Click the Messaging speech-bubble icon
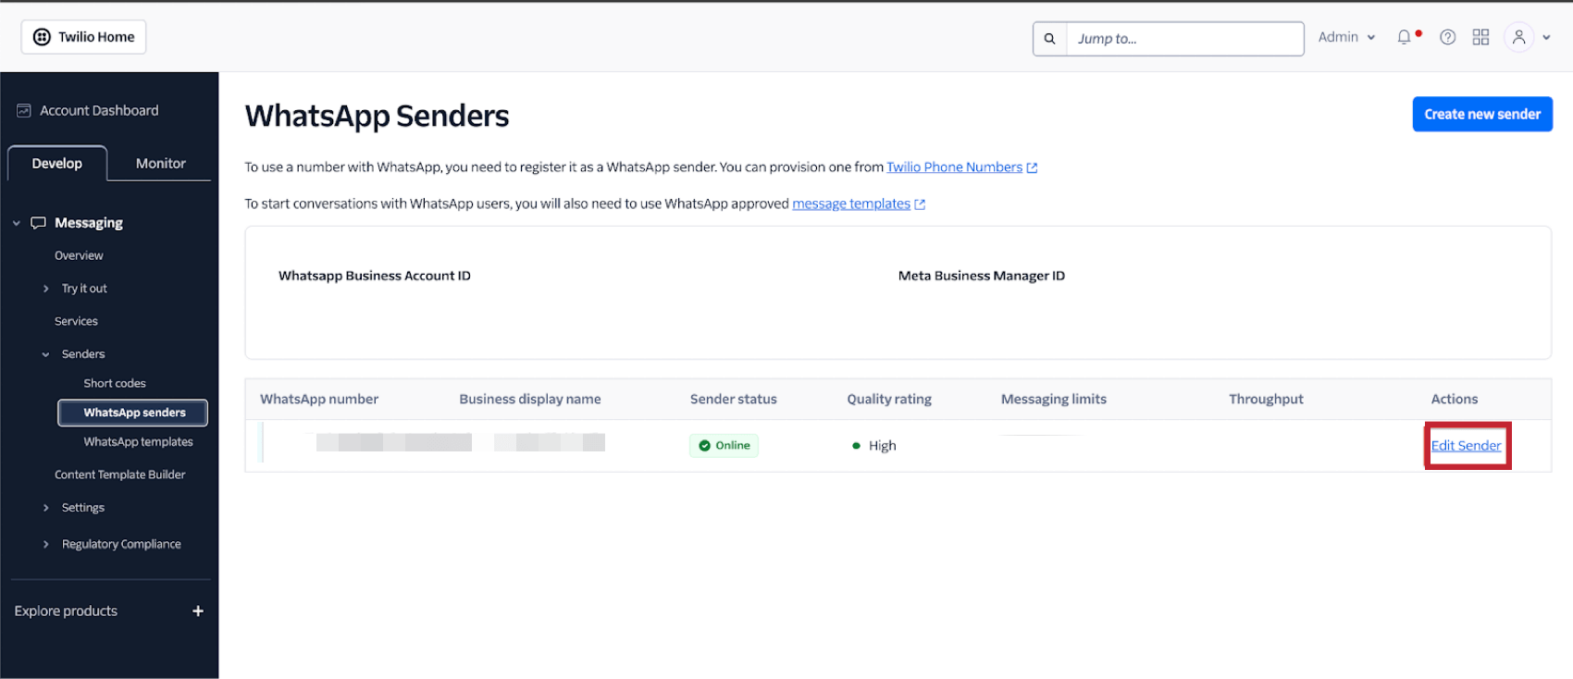The image size is (1573, 679). pyautogui.click(x=38, y=222)
